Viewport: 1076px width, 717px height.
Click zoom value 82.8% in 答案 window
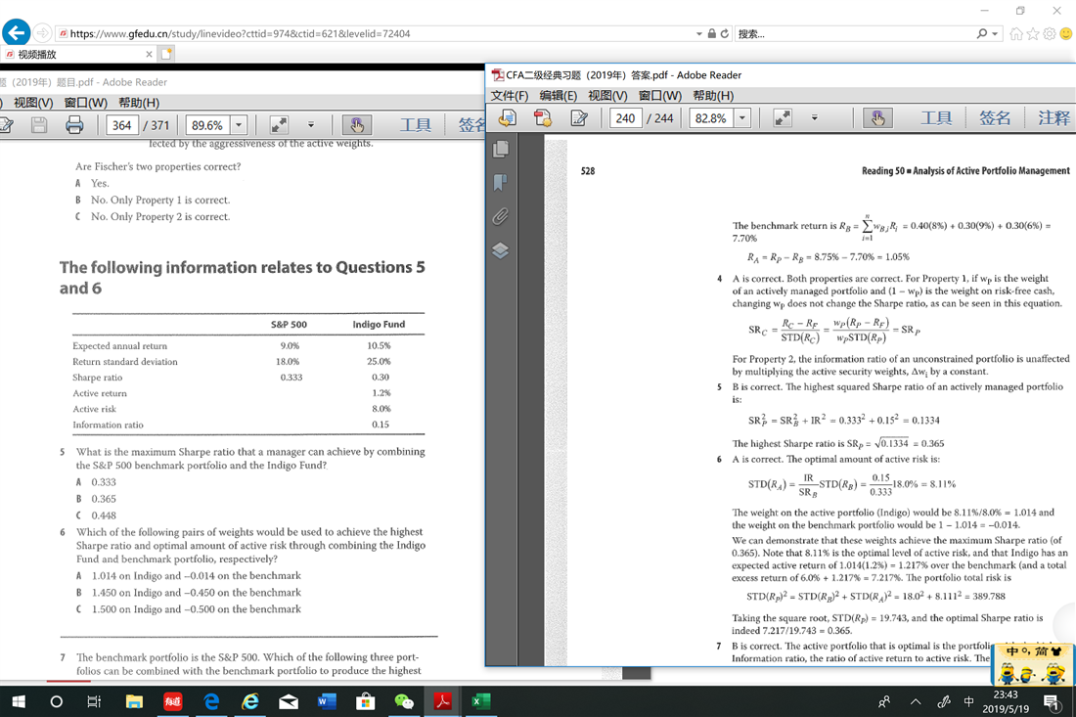pyautogui.click(x=711, y=118)
